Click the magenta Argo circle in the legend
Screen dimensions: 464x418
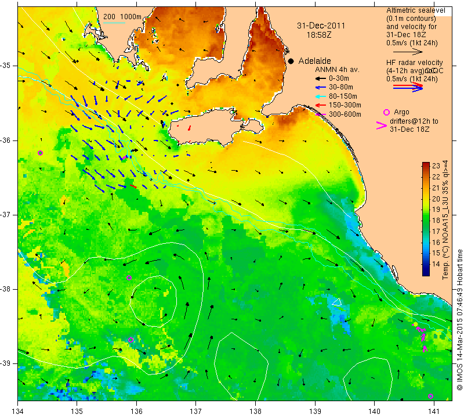pyautogui.click(x=386, y=112)
